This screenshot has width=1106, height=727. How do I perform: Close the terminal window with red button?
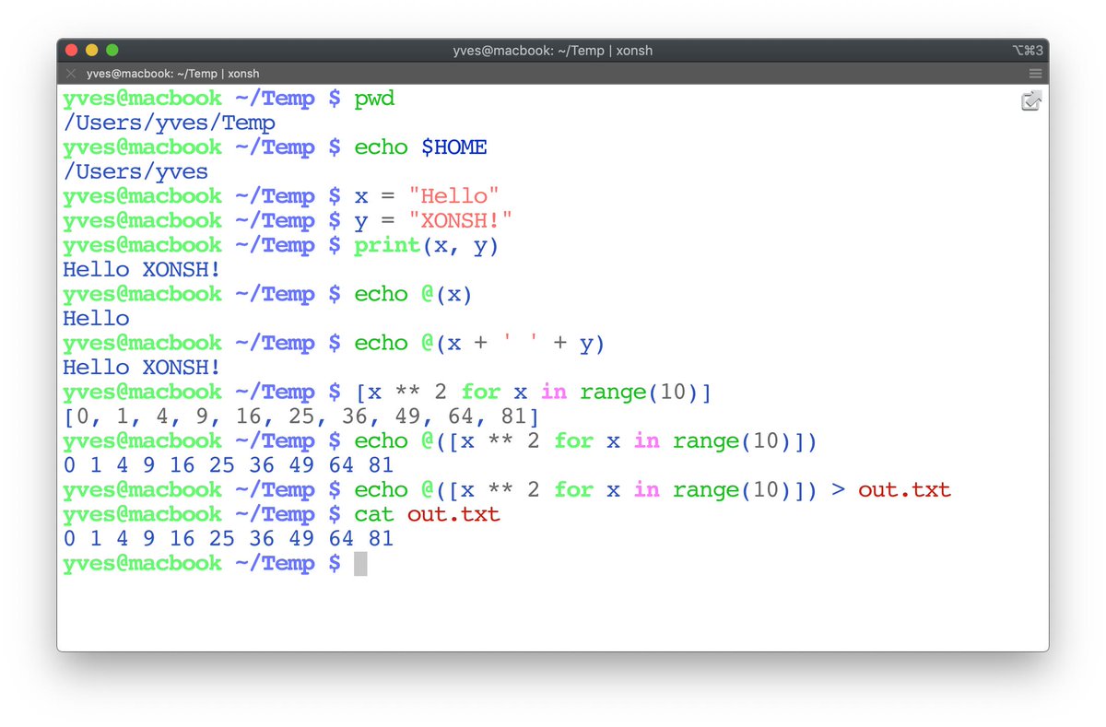click(72, 50)
